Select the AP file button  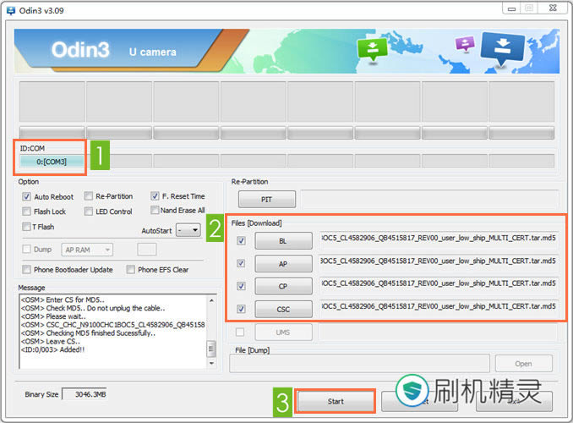(283, 264)
